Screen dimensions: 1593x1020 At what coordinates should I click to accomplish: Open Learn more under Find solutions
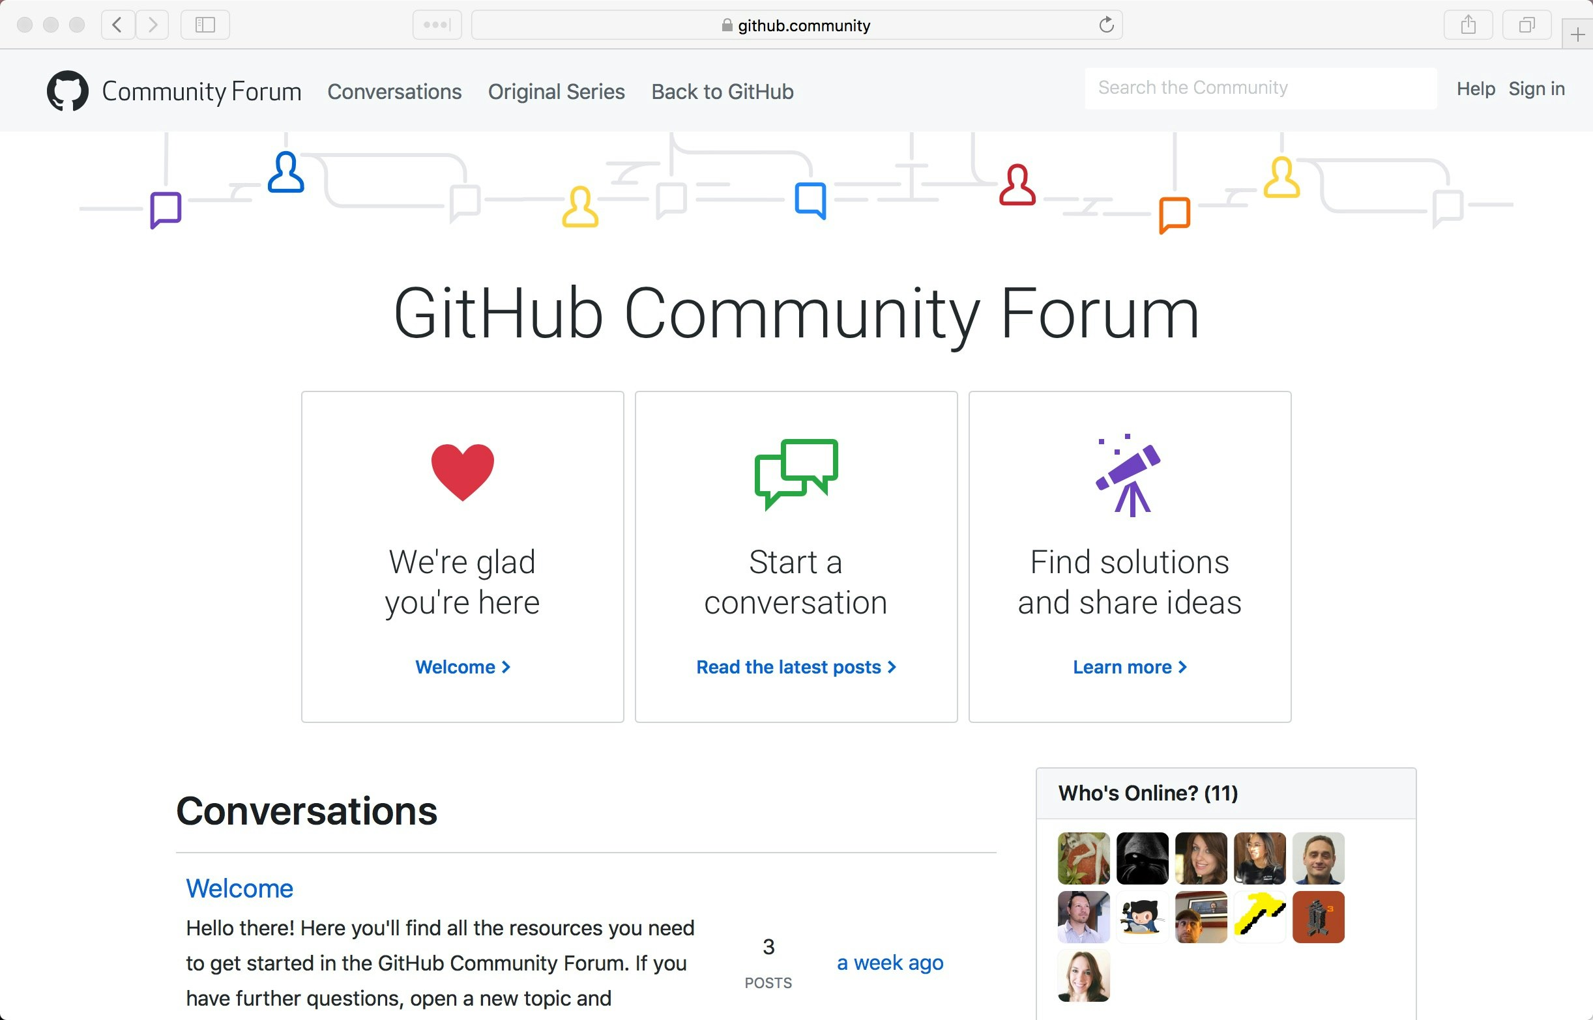[1129, 667]
